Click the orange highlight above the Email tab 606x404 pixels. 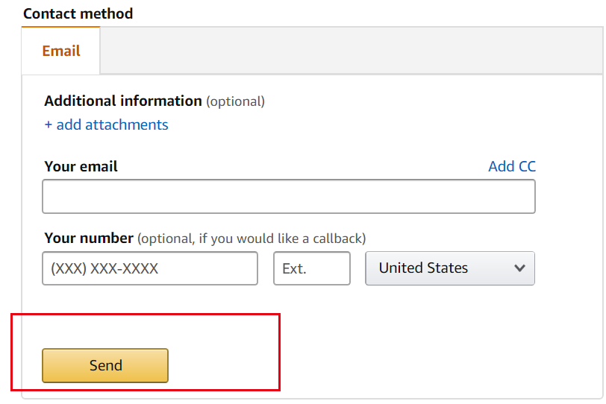(x=61, y=28)
